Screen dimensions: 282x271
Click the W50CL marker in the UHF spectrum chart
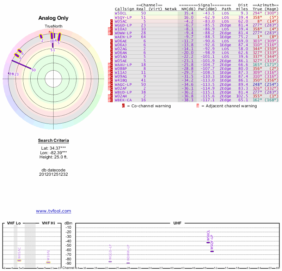[x=208, y=242]
